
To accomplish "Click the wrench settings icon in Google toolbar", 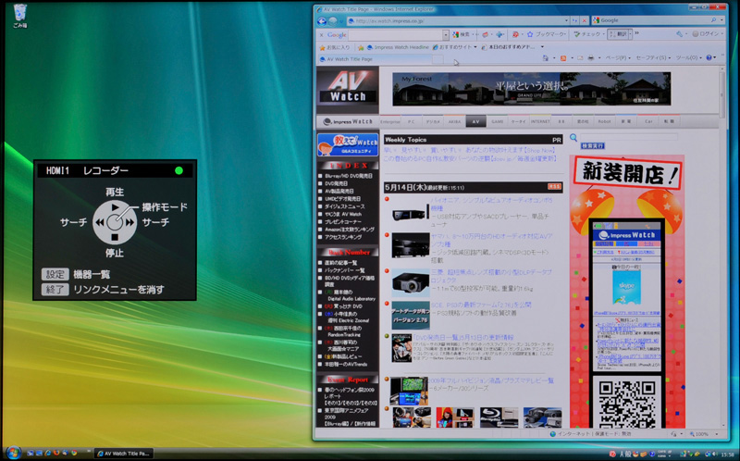I will click(680, 34).
